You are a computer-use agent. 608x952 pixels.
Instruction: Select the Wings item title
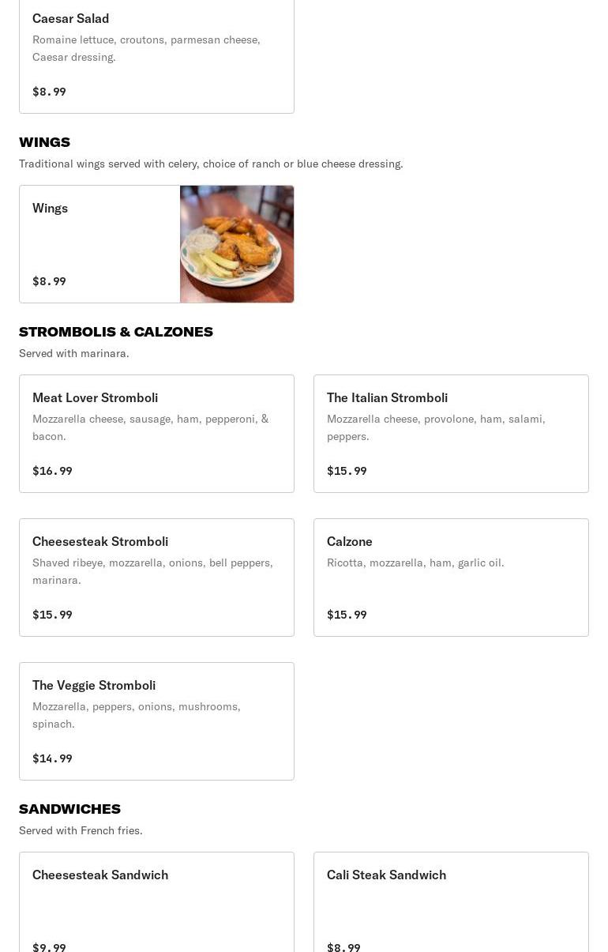click(51, 208)
